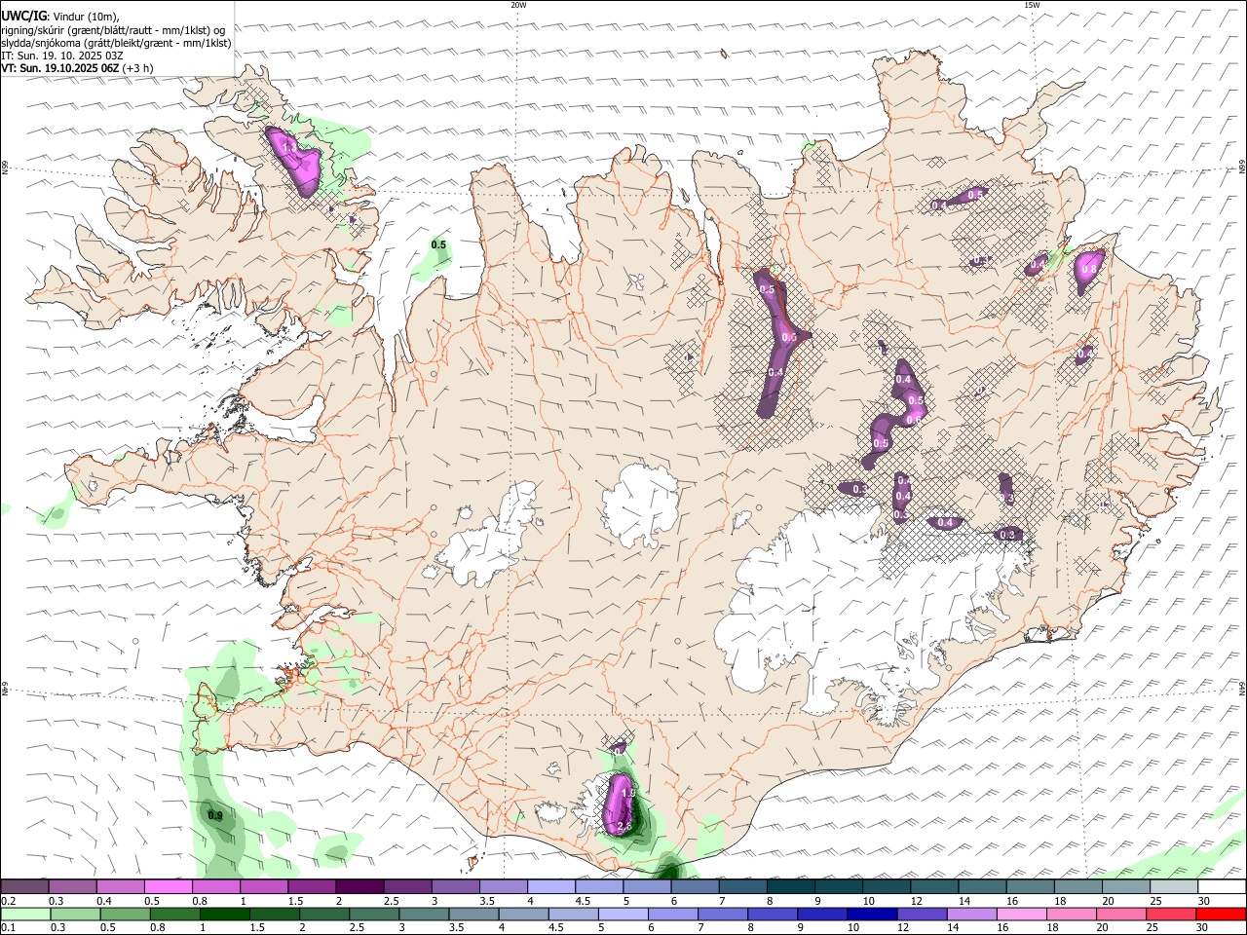
Task: Select the white swatch labeled 30 in top legend row
Action: (1223, 886)
